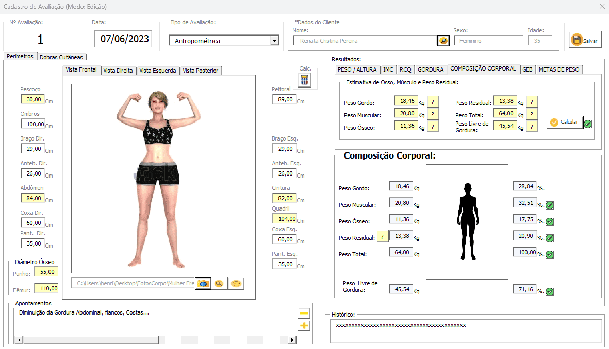The width and height of the screenshot is (609, 349).
Task: Click the yellow minus icon in Apontamentos
Action: (x=304, y=313)
